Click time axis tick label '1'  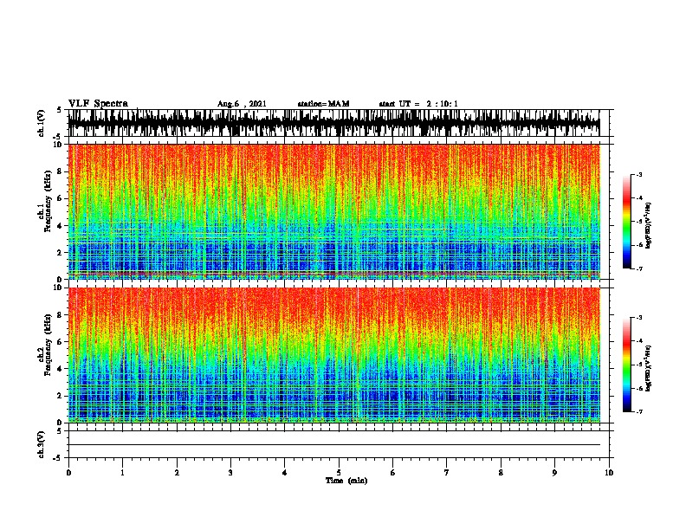click(122, 473)
